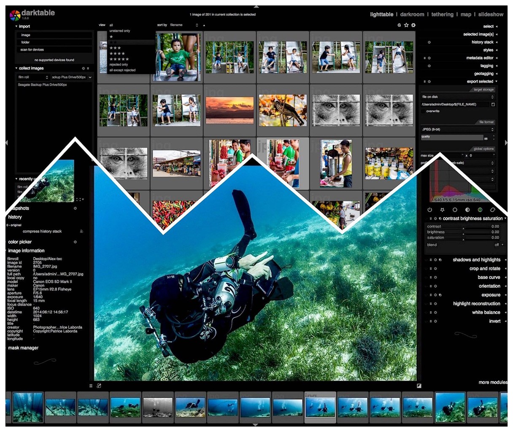
Task: Switch to slideshow view
Action: point(491,14)
